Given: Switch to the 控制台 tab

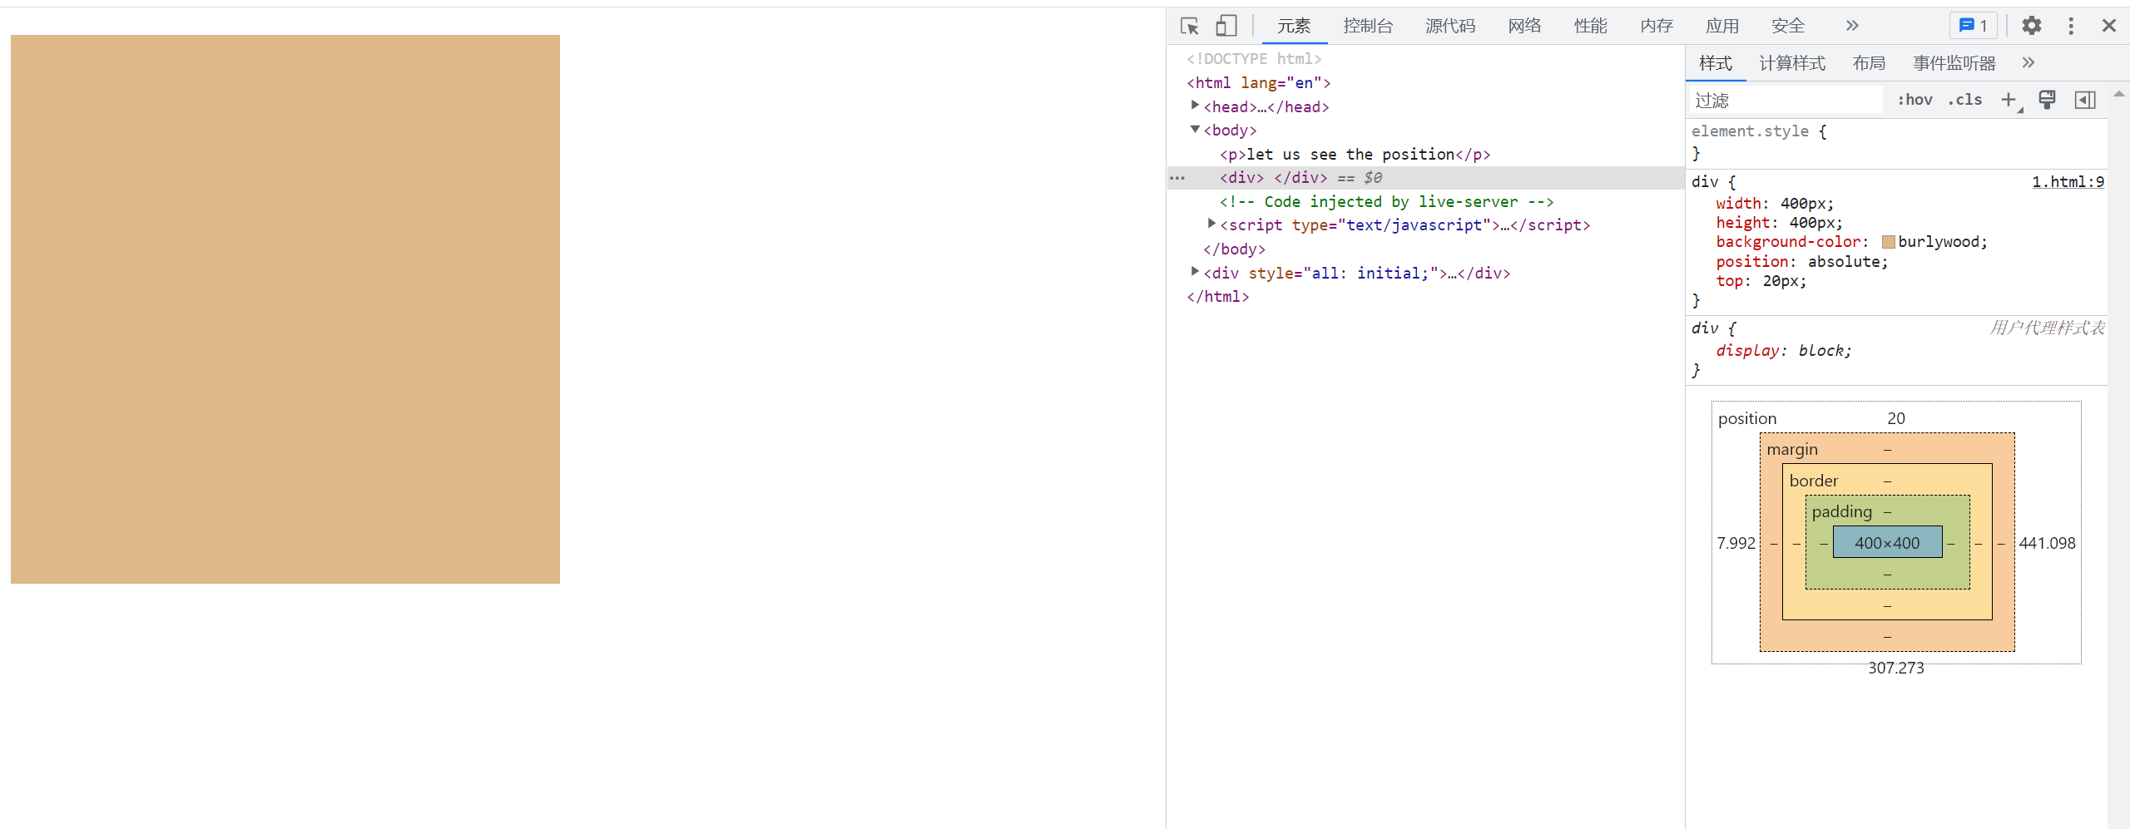Looking at the screenshot, I should point(1368,26).
